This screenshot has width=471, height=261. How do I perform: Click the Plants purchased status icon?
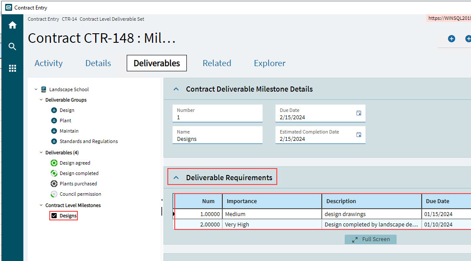coord(54,184)
